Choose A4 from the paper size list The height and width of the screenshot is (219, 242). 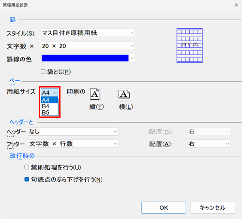tap(49, 100)
